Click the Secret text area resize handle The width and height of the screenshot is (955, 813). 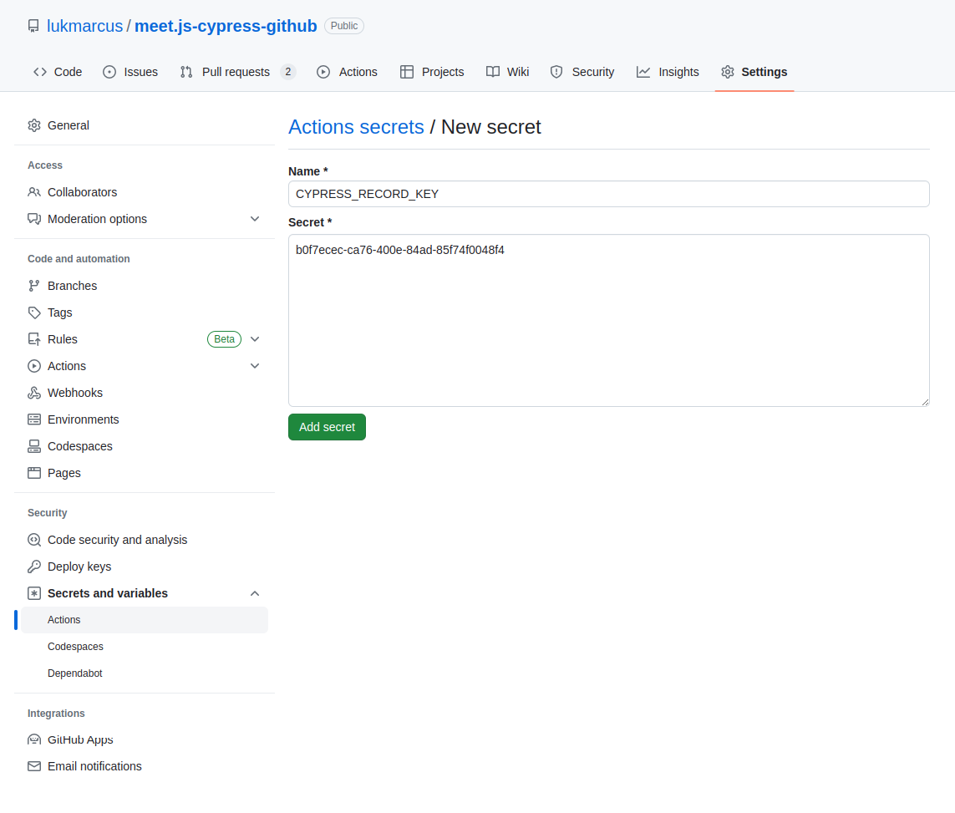coord(925,402)
